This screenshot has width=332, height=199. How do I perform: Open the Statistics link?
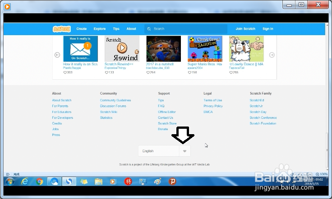tap(106, 118)
